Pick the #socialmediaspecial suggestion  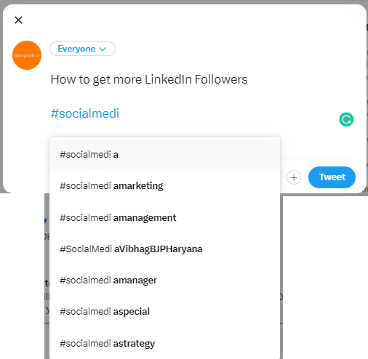point(164,312)
